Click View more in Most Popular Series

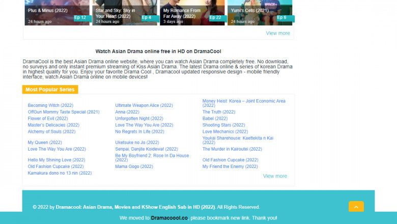[274, 176]
